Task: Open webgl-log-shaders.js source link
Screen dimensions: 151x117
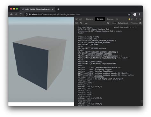Action: 125,27
